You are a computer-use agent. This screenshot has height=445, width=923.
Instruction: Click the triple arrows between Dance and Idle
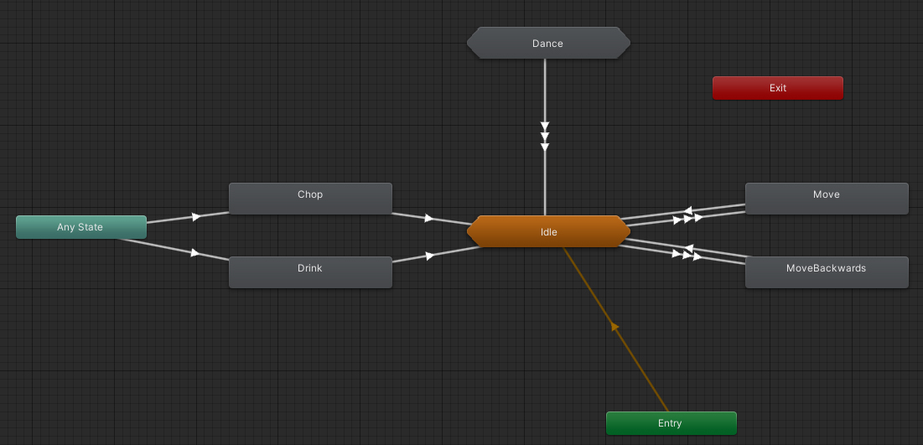click(545, 137)
